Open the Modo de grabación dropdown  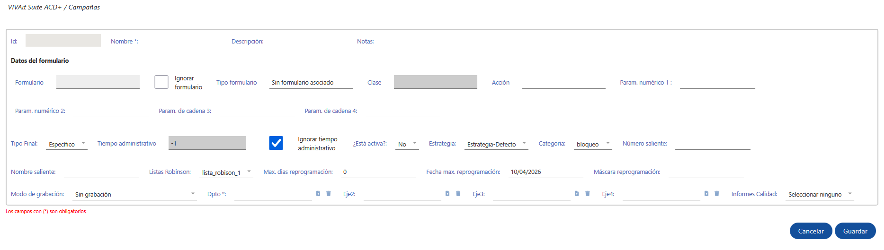tap(135, 194)
